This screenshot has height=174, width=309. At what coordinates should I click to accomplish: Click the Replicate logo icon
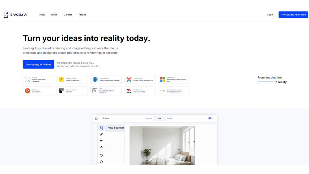click(61, 91)
